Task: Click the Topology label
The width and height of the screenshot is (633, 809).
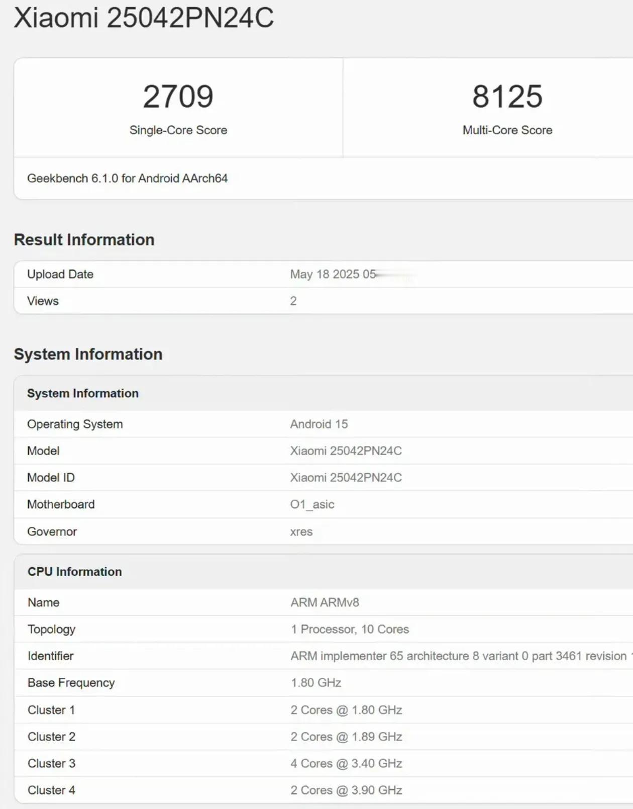Action: click(x=51, y=629)
